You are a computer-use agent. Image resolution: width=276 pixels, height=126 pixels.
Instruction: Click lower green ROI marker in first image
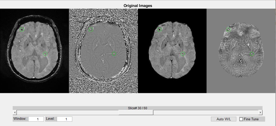pyautogui.click(x=45, y=54)
